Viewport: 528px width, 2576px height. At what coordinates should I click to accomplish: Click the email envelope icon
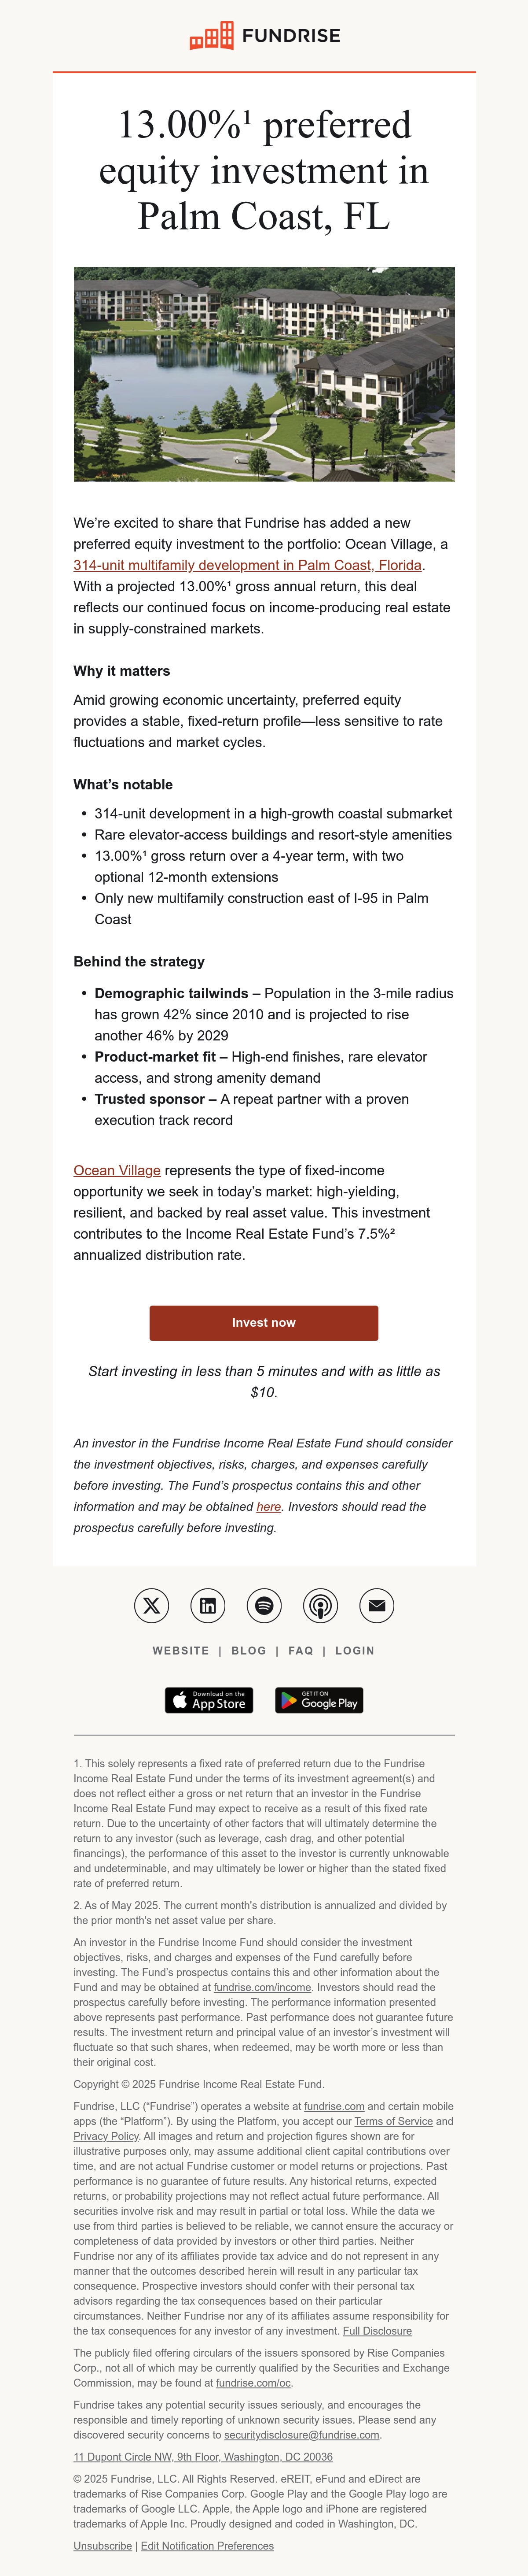coord(376,1606)
